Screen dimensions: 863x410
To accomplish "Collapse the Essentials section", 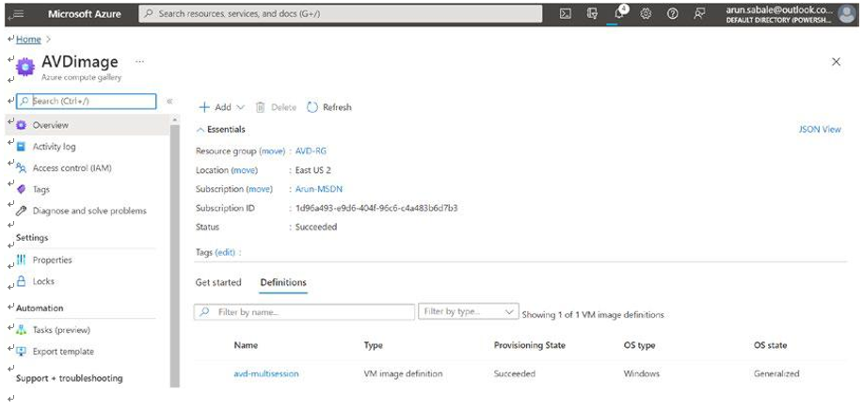I will [221, 129].
